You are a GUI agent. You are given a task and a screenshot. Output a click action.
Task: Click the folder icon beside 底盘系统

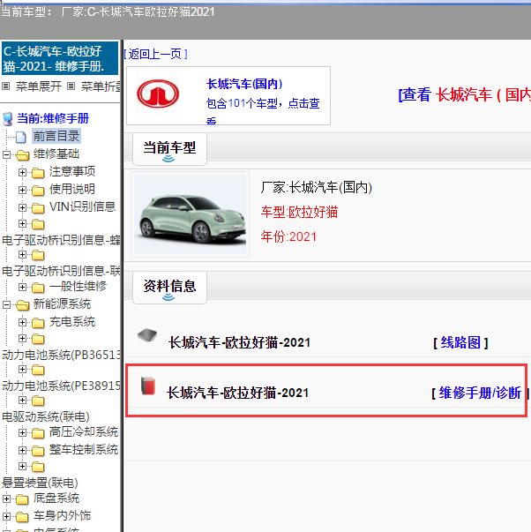[22, 499]
